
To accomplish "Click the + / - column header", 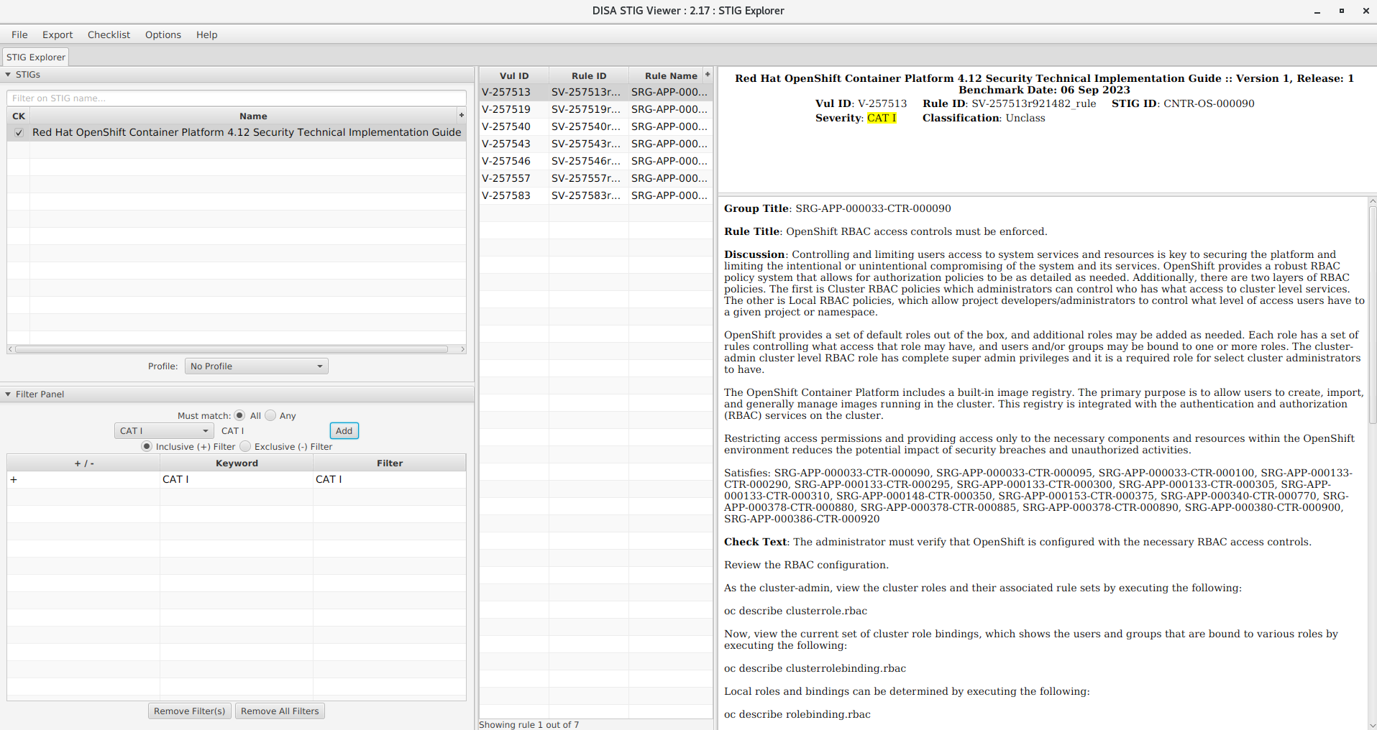I will [84, 463].
